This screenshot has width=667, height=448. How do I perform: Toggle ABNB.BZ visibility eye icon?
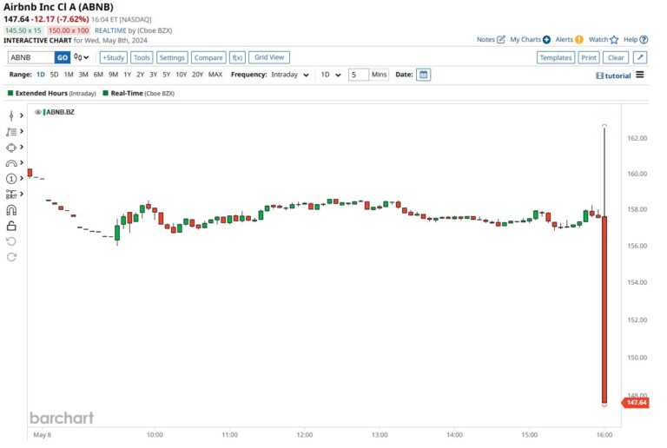[38, 112]
